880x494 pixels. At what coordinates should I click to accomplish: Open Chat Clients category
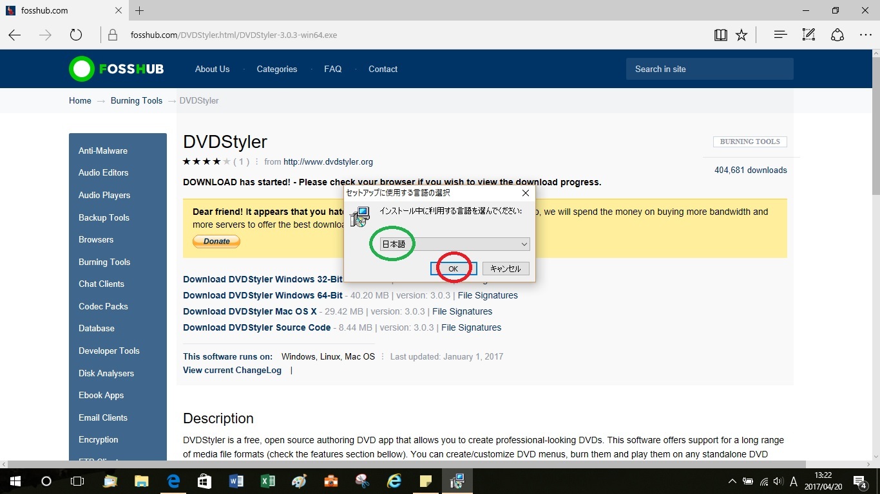point(101,284)
